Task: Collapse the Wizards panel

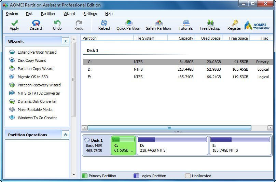Action: pos(66,41)
